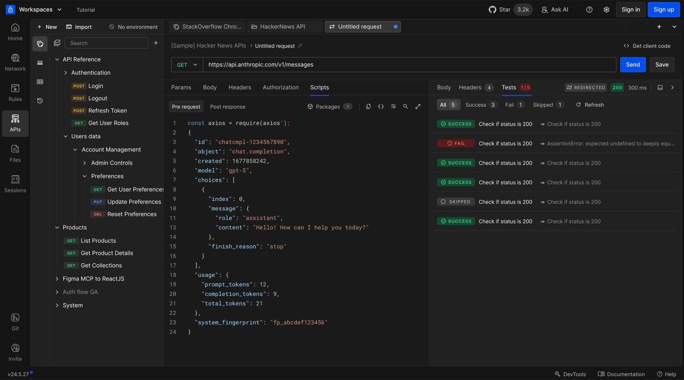
Task: Refresh the test results
Action: tap(590, 105)
